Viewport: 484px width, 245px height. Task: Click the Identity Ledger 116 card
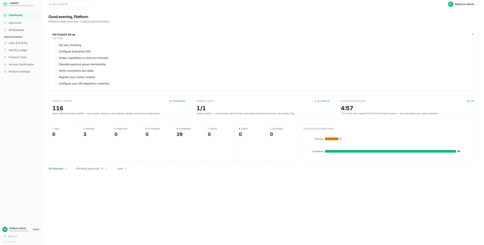click(119, 107)
